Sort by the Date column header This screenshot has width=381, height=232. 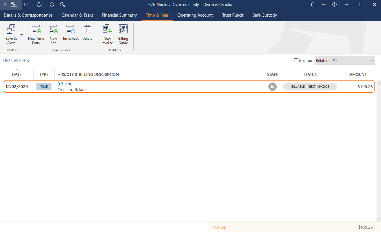point(17,74)
